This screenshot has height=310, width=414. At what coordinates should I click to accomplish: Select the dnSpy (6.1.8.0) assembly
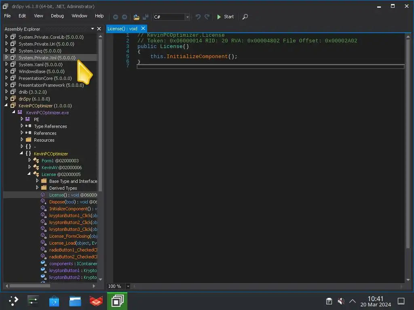pos(34,99)
